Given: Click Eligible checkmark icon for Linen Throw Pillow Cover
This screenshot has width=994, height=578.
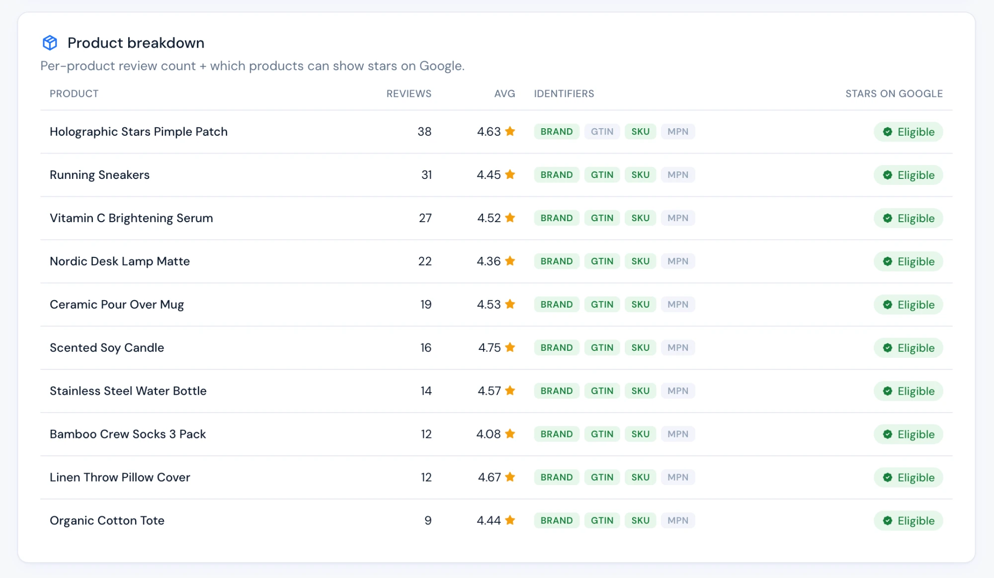Looking at the screenshot, I should [888, 478].
